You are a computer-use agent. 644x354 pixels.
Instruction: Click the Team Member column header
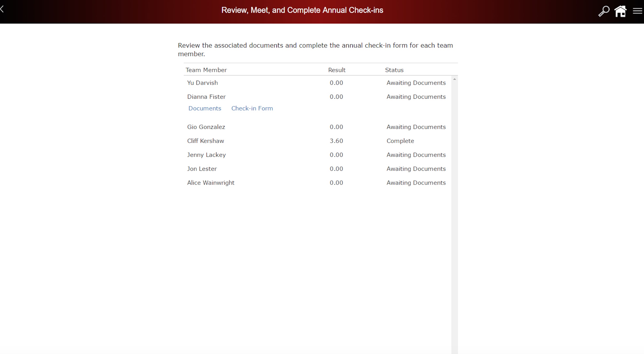206,70
